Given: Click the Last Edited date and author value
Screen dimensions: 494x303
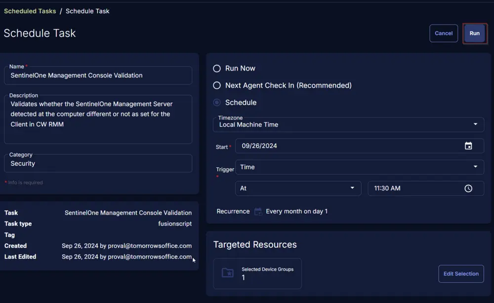Looking at the screenshot, I should [126, 257].
